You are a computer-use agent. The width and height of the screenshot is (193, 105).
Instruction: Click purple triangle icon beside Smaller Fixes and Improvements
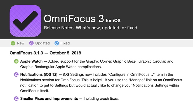16,99
